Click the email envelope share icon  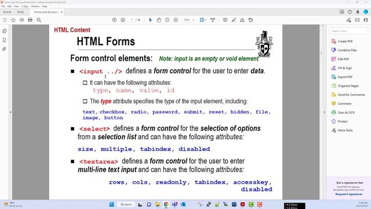click(x=357, y=20)
